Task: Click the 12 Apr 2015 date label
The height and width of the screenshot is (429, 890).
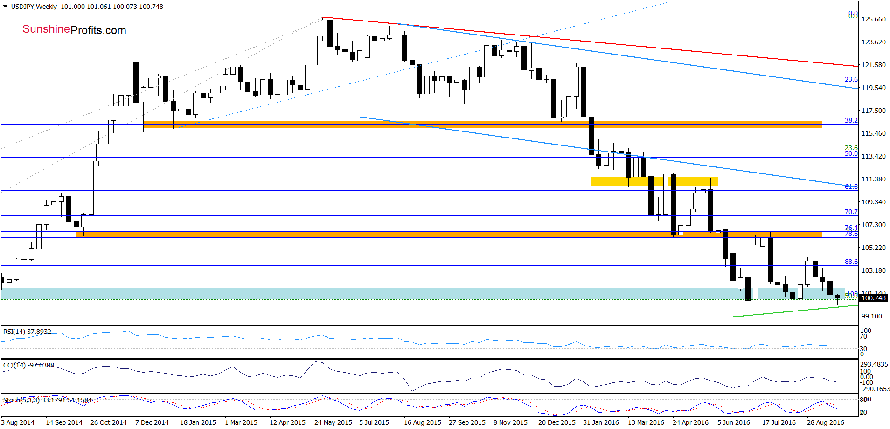Action: [287, 422]
